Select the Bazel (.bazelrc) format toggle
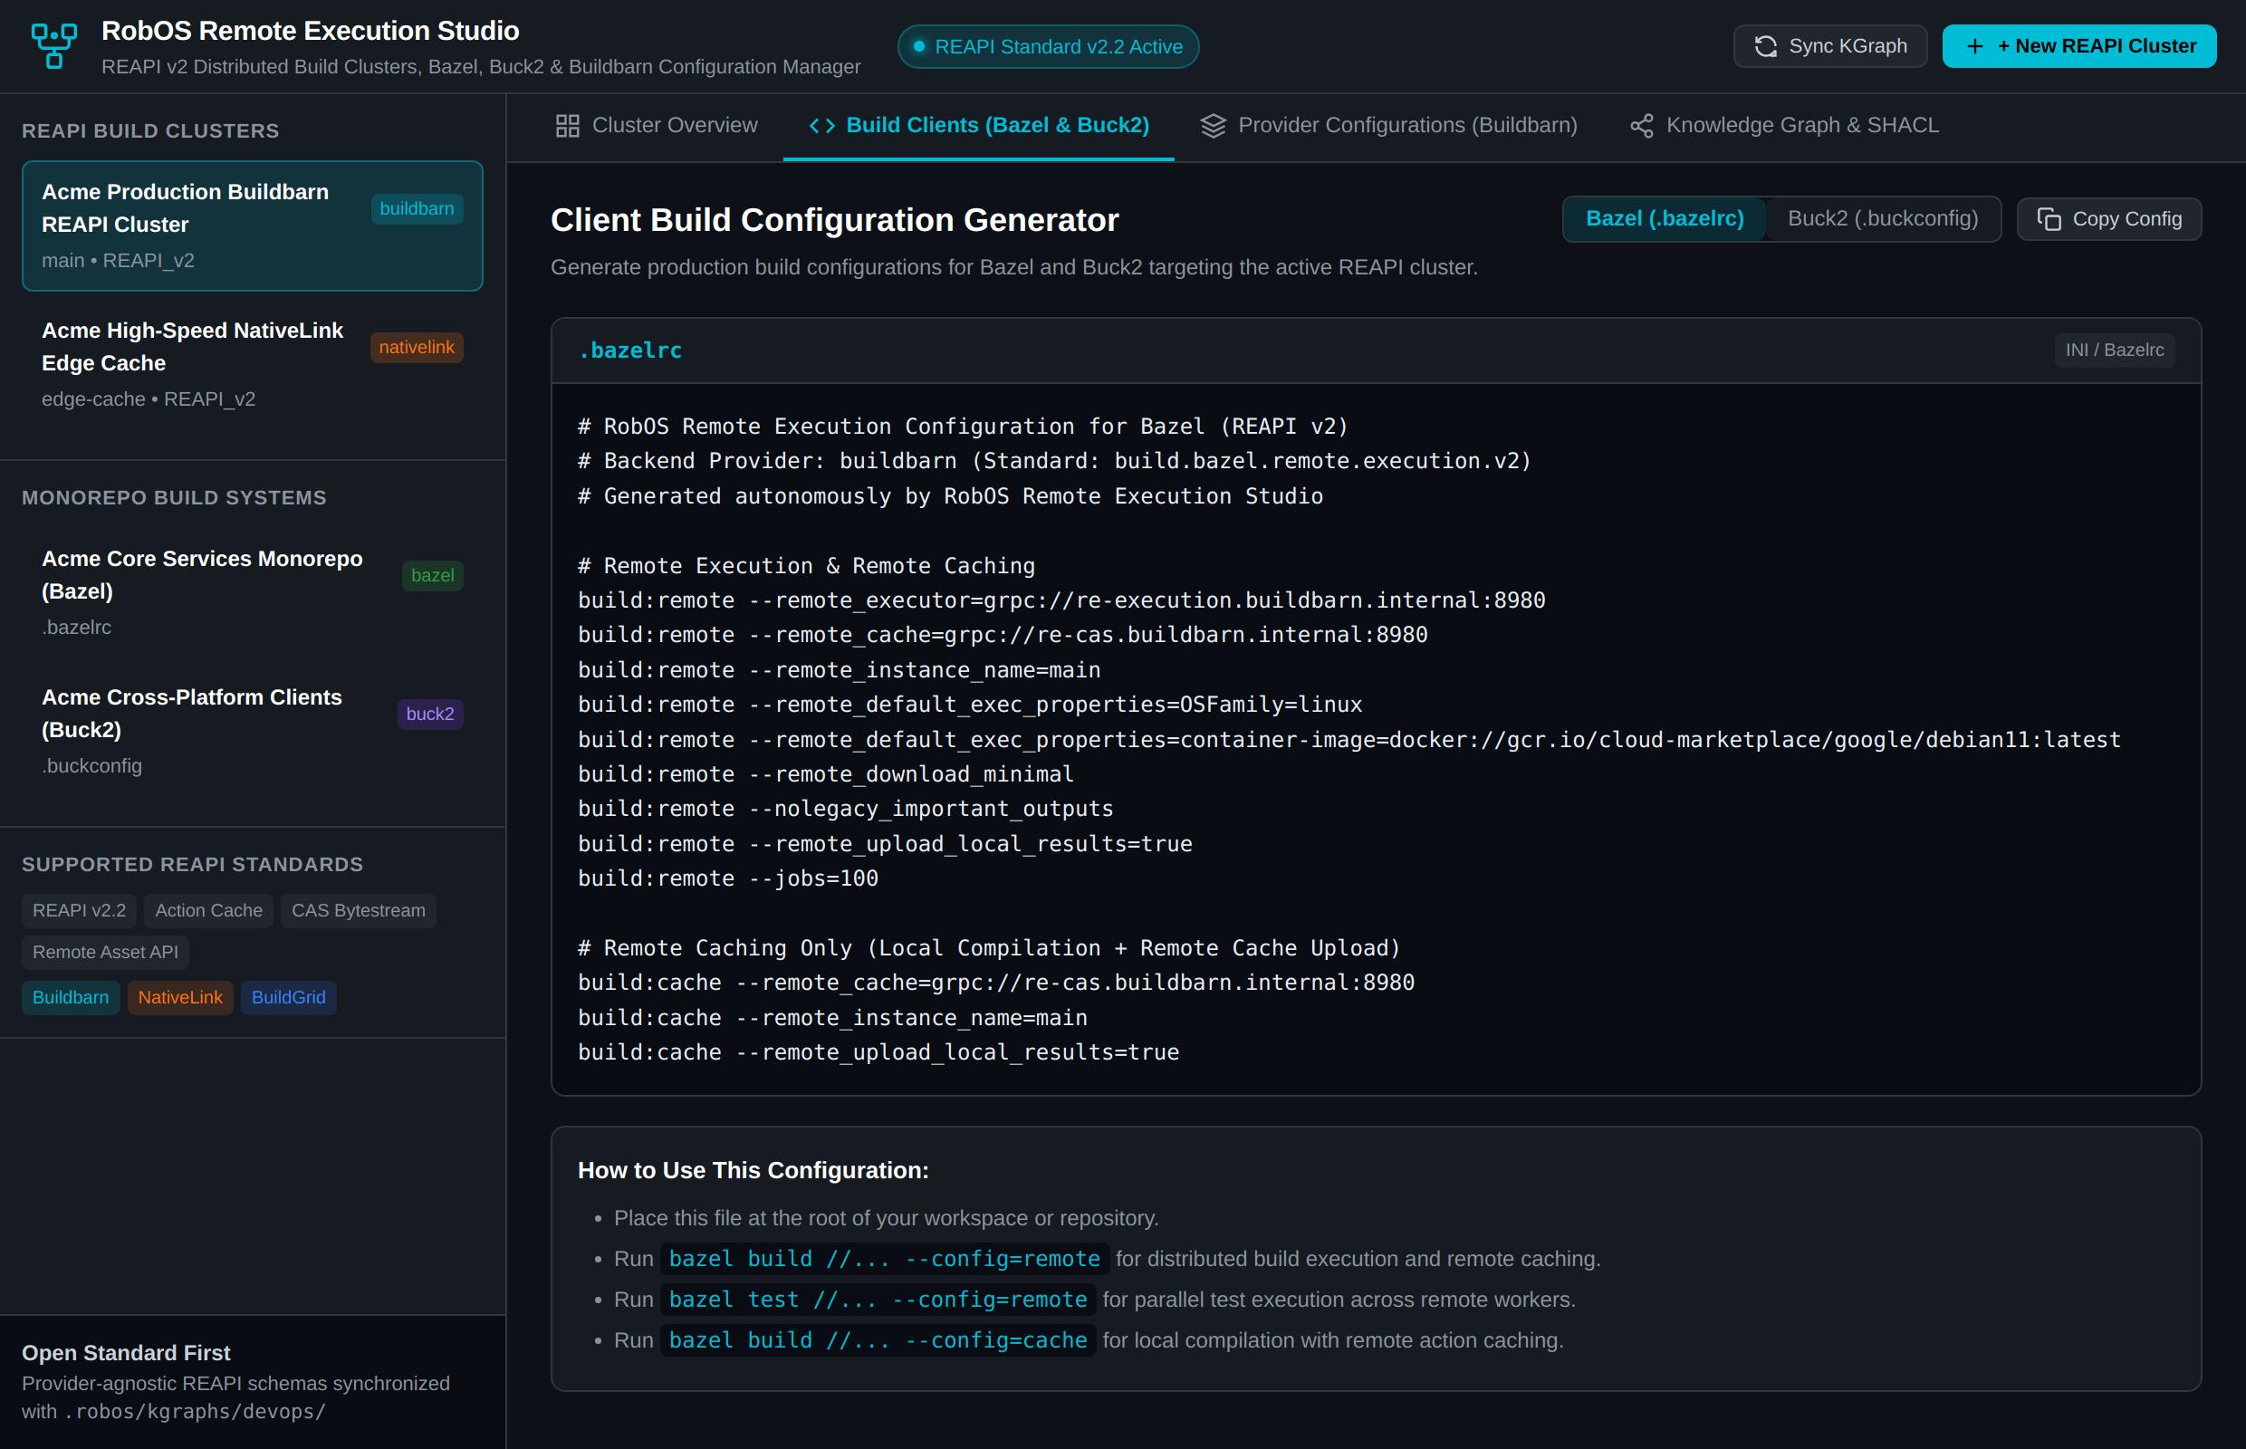The image size is (2246, 1449). (x=1664, y=219)
